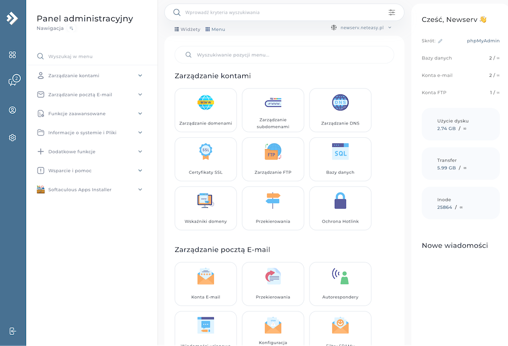This screenshot has width=508, height=346.
Task: Open search filter sliders control
Action: pos(392,12)
